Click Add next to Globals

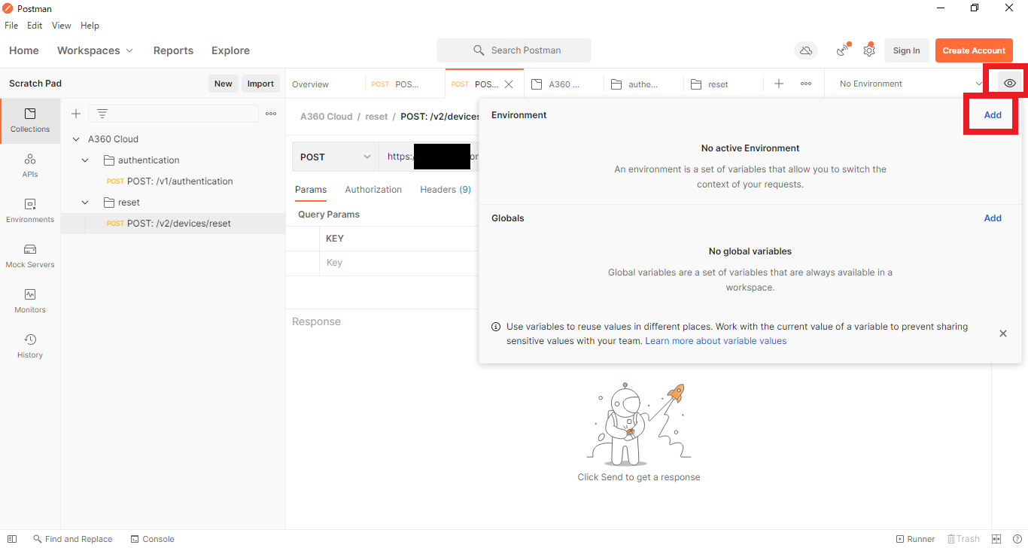pyautogui.click(x=993, y=218)
